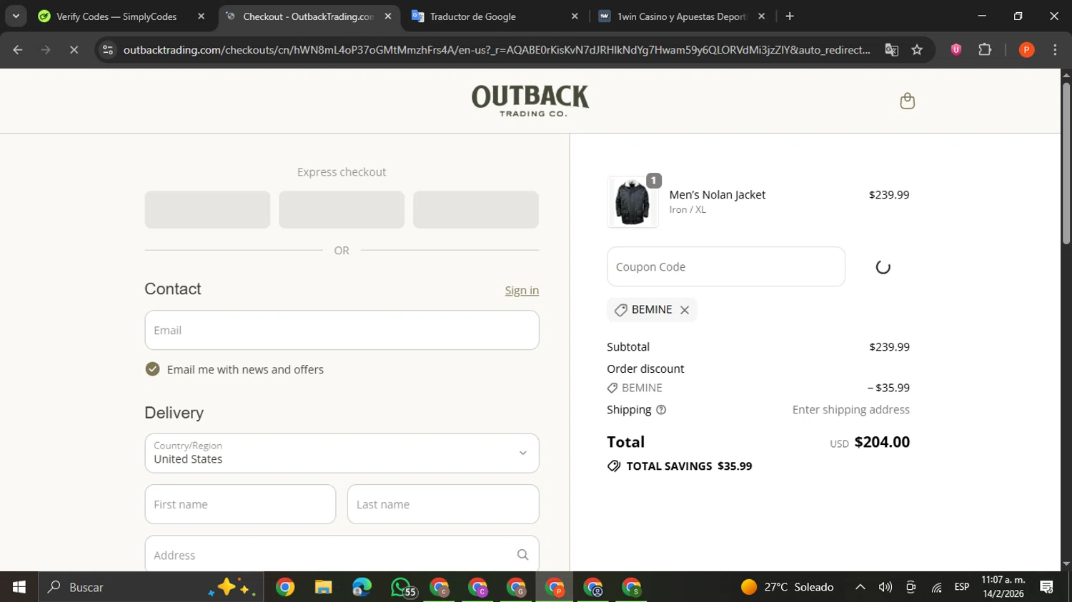Open the shipping info help icon
Screen dimensions: 1072x602
click(x=661, y=410)
